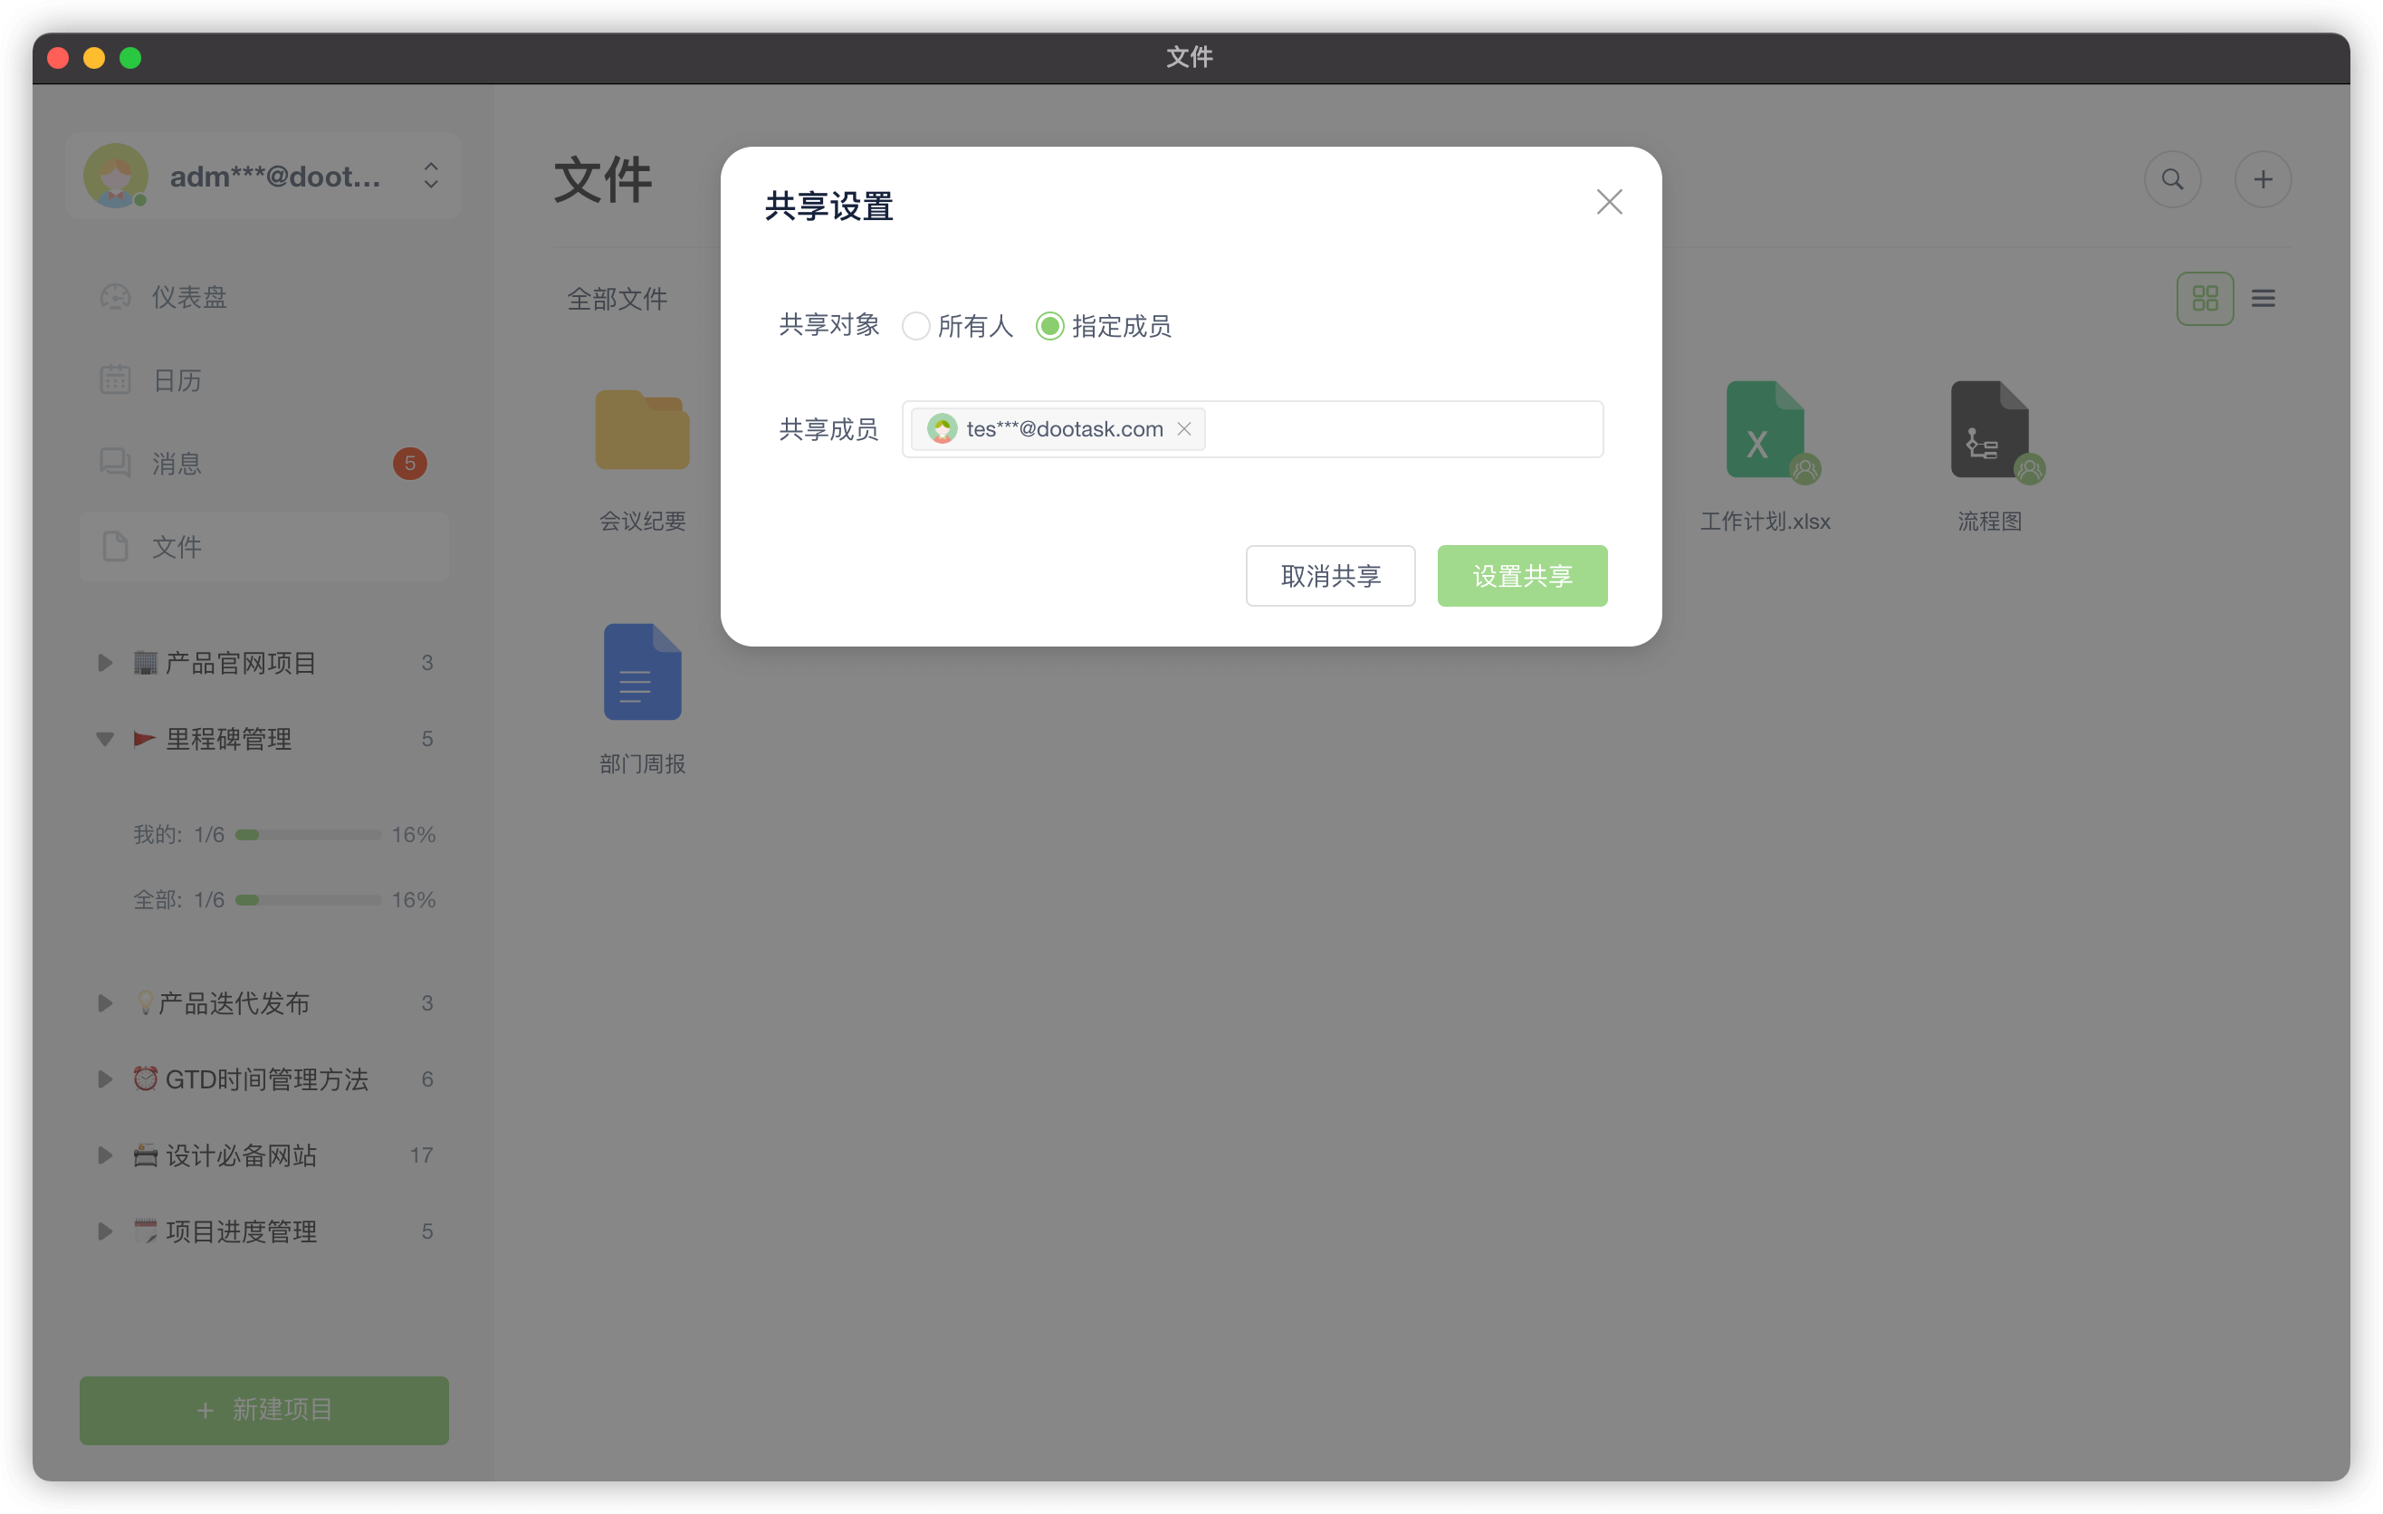Remove tes***@dootask.com member tag

tap(1183, 428)
